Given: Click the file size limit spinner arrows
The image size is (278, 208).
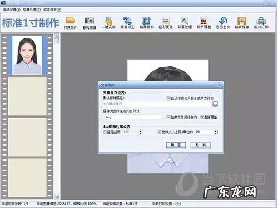Looking at the screenshot, I should point(216,132).
